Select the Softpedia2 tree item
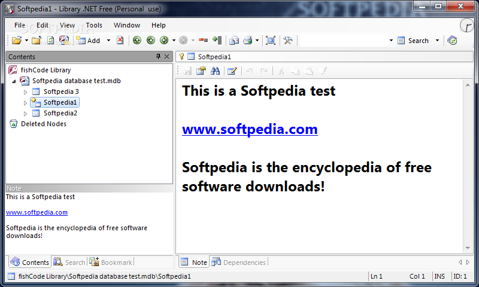Screen dimensions: 479x287 (x=60, y=113)
